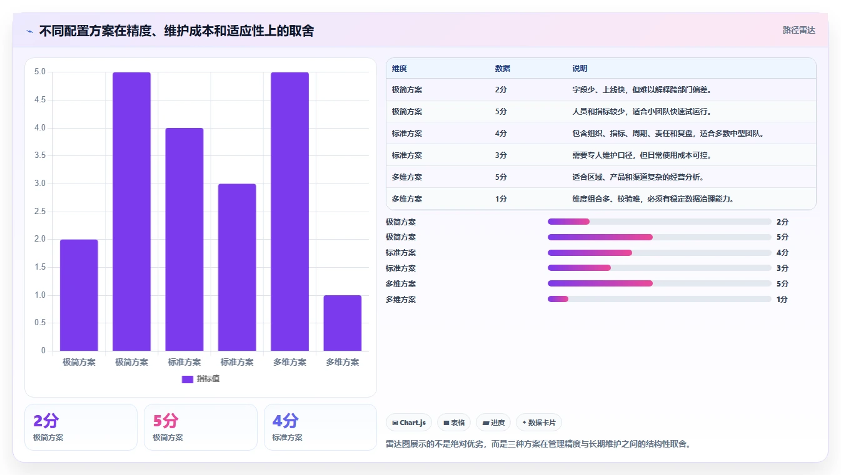Click the 多维方案 bar reaching 1.0
Viewport: 841px width, 475px height.
pos(342,323)
